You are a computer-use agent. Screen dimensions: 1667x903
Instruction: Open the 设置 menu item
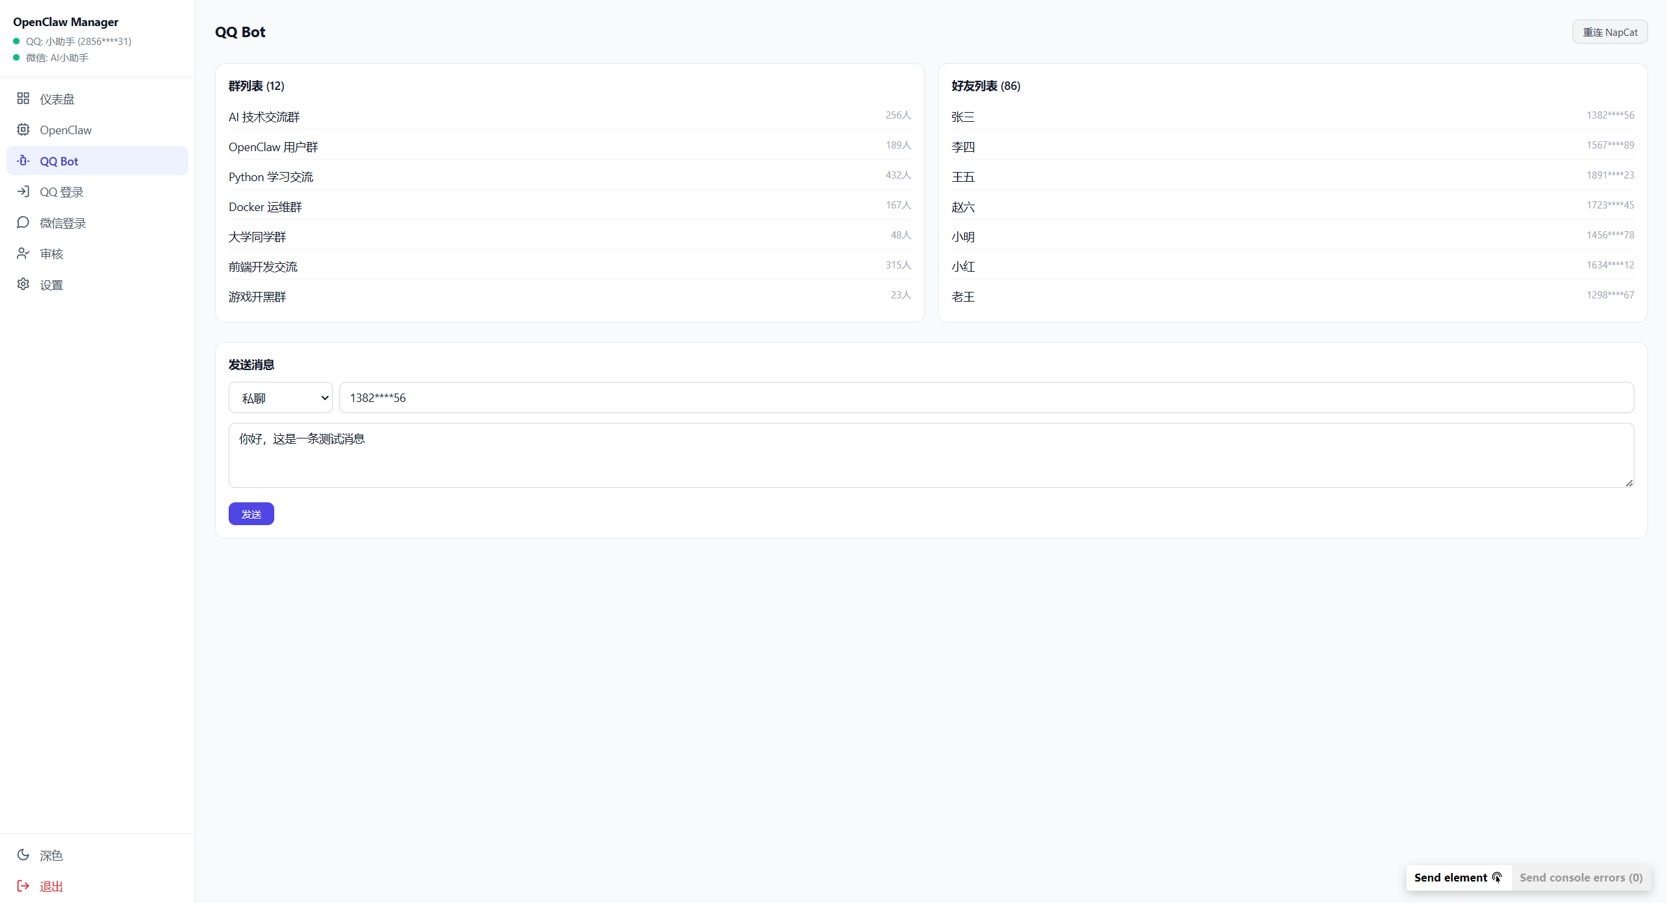(97, 285)
